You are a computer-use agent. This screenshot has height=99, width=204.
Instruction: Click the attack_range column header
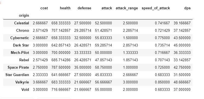click(x=127, y=8)
